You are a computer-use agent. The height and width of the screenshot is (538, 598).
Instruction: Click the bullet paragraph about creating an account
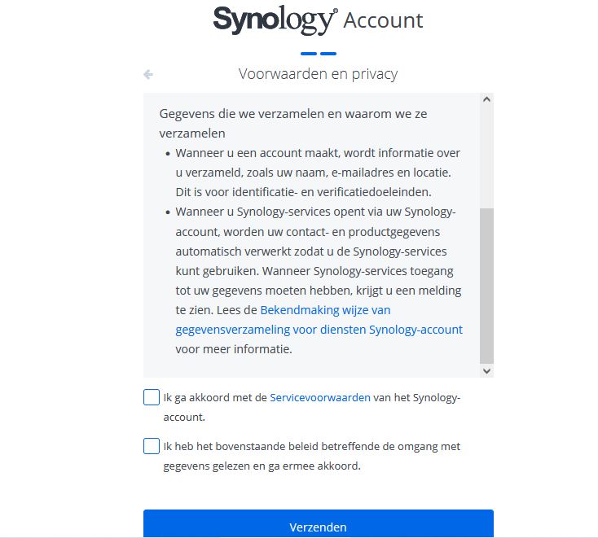pyautogui.click(x=318, y=172)
